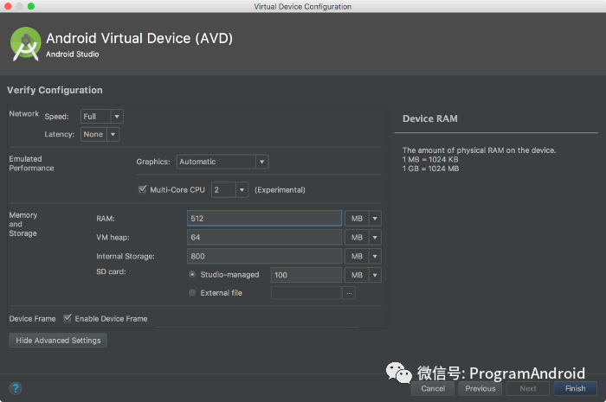Click the "1 GB = 1024 MB" text
606x402 pixels.
[430, 169]
